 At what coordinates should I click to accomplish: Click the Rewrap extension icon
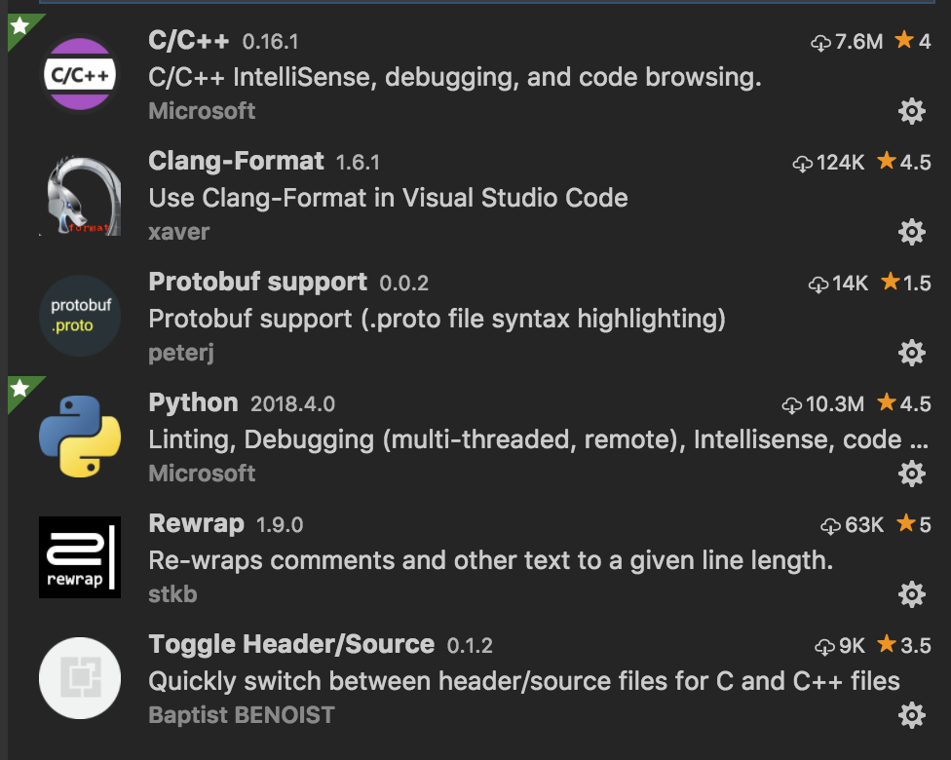pyautogui.click(x=80, y=557)
